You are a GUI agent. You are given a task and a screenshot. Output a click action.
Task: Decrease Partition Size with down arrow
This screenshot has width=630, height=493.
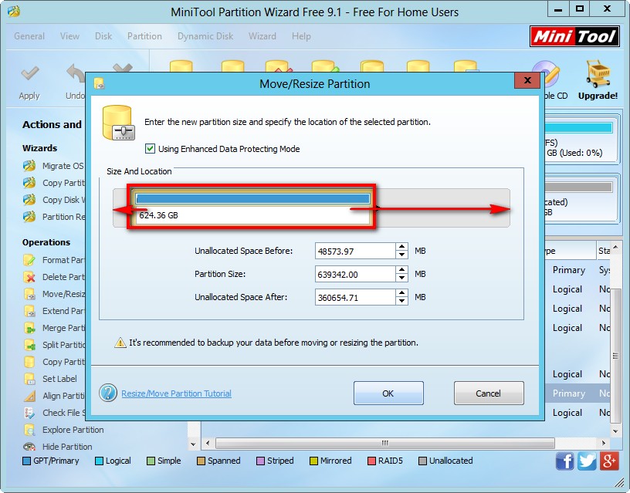pyautogui.click(x=401, y=278)
